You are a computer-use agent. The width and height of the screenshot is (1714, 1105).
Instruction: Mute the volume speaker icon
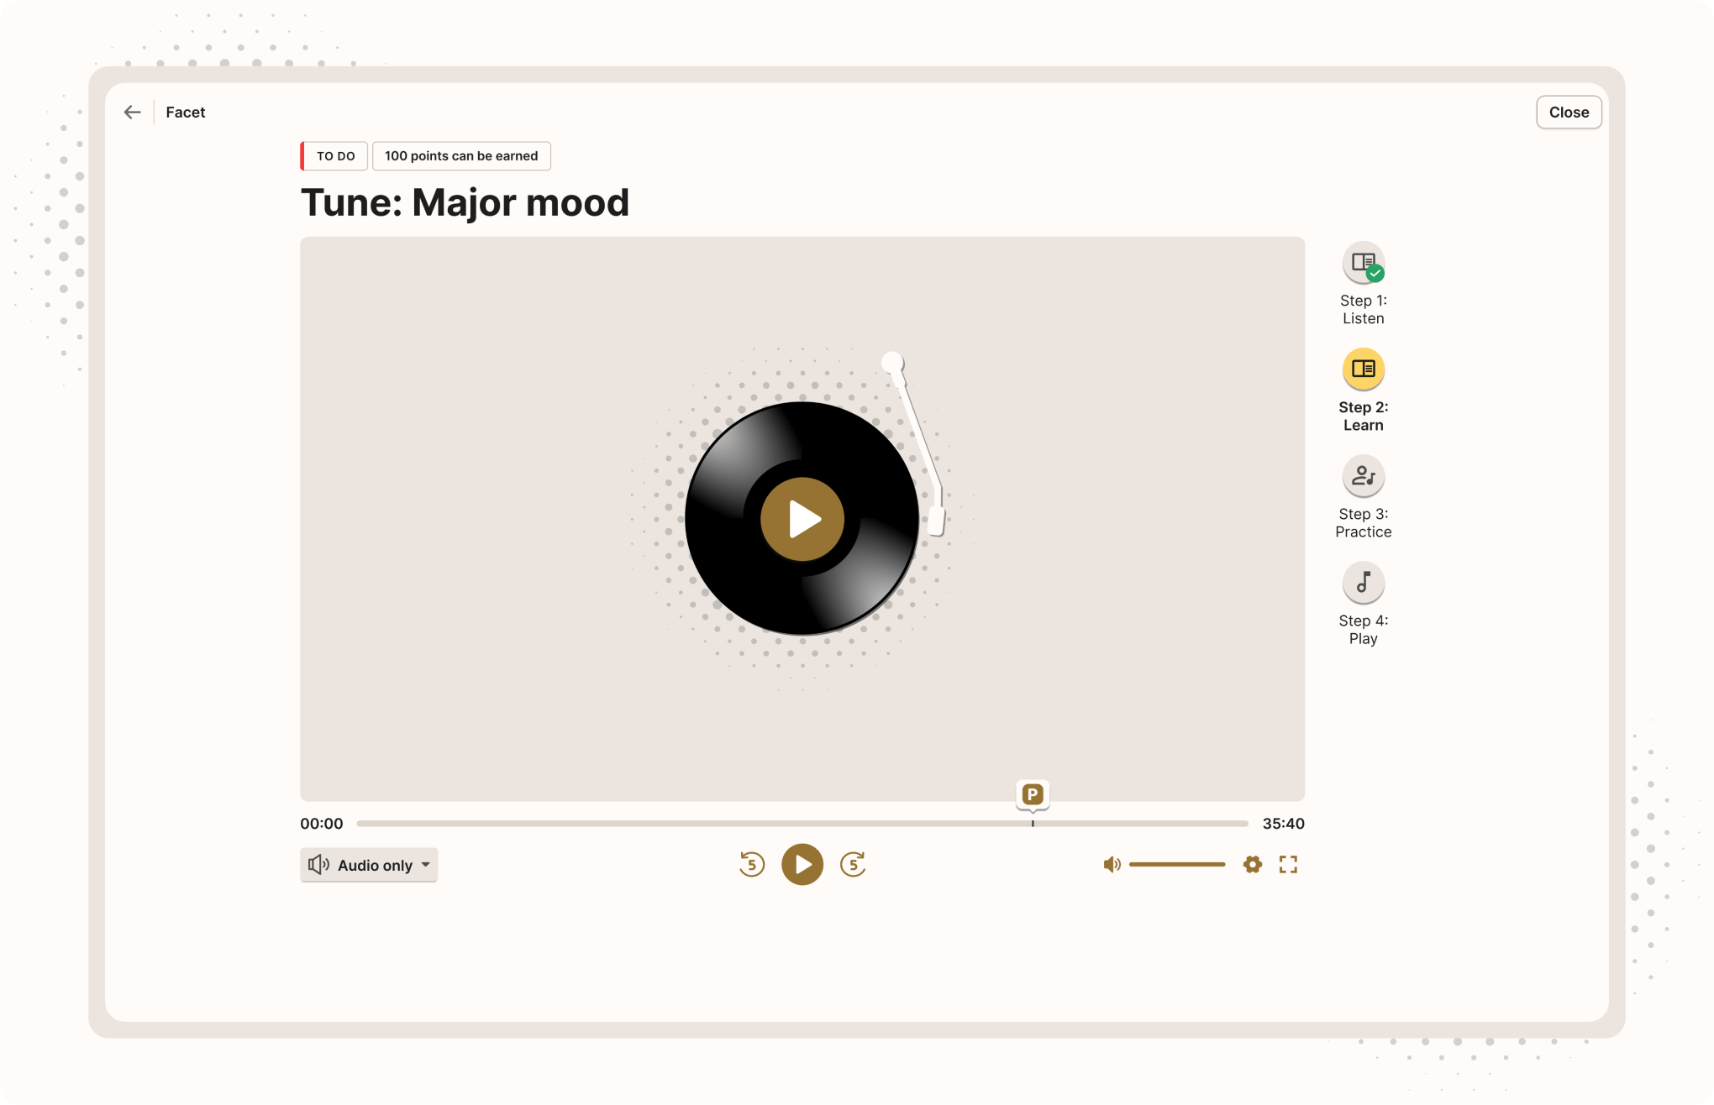pos(1112,864)
